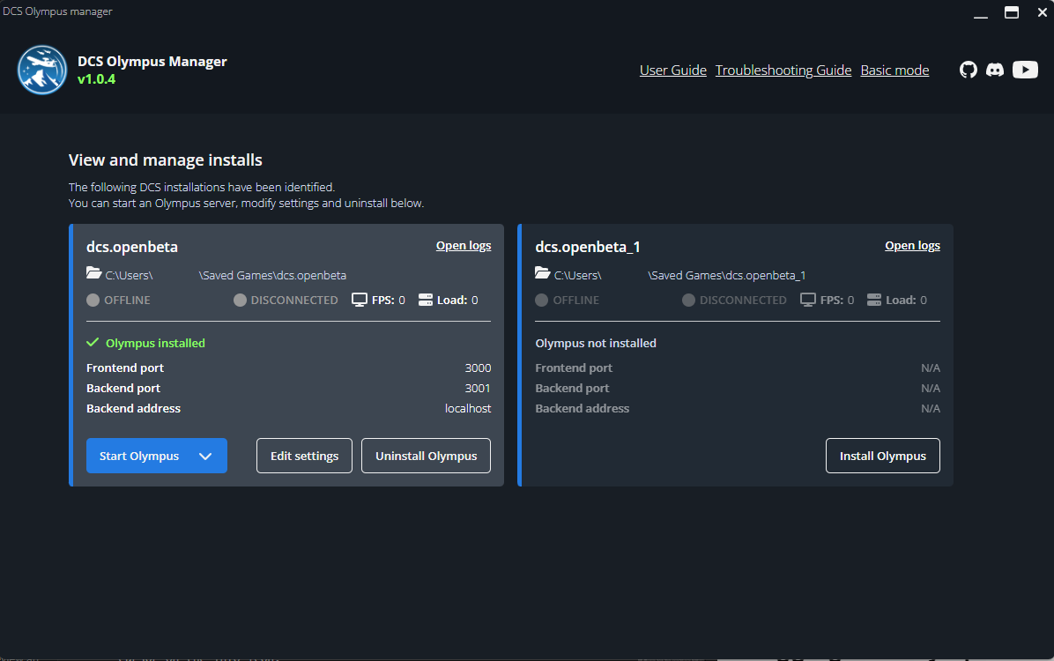Expand the Start Olympus dropdown arrow

(x=205, y=456)
